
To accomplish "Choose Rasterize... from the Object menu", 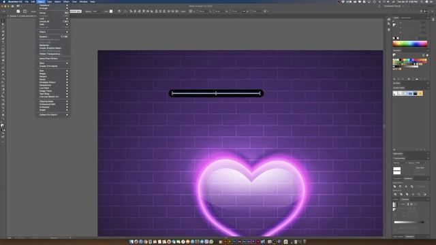I will (x=53, y=46).
